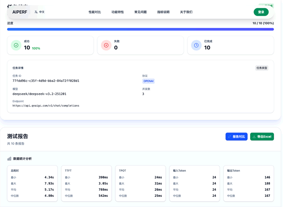The height and width of the screenshot is (207, 283).
Task: Click the green 登录 button
Action: point(261,11)
